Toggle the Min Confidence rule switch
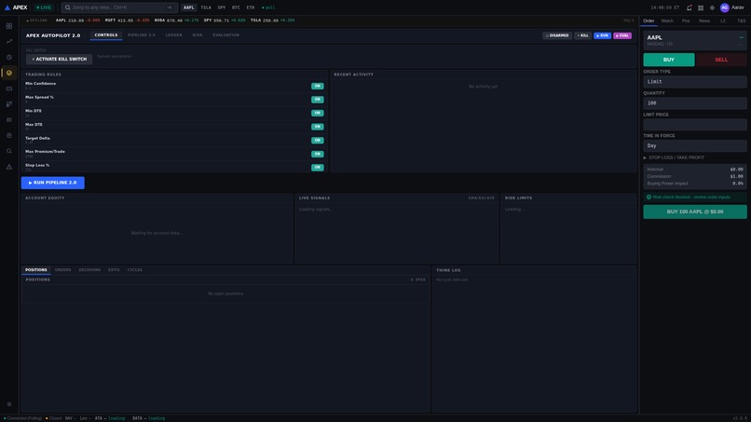This screenshot has width=751, height=422. (x=318, y=87)
